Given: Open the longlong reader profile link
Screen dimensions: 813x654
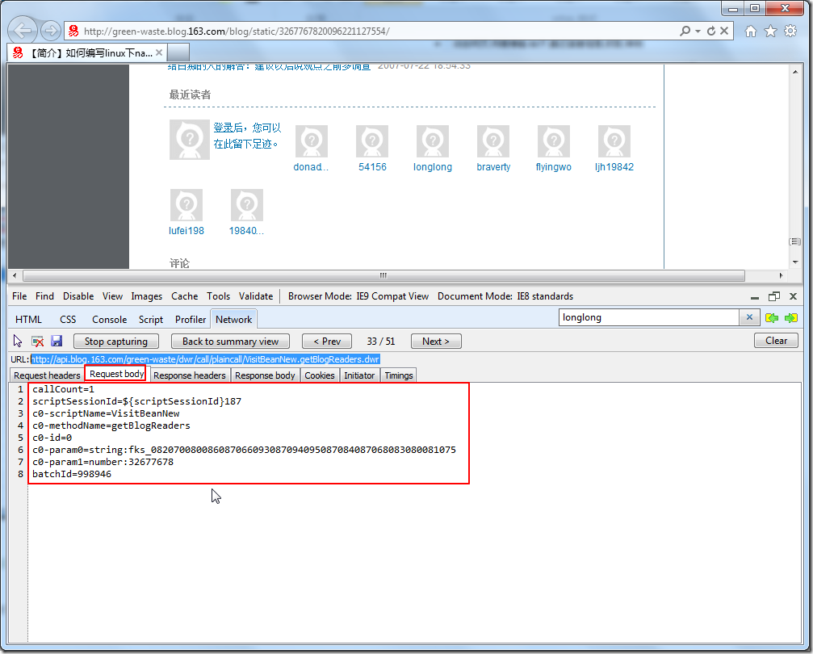Looking at the screenshot, I should [433, 167].
